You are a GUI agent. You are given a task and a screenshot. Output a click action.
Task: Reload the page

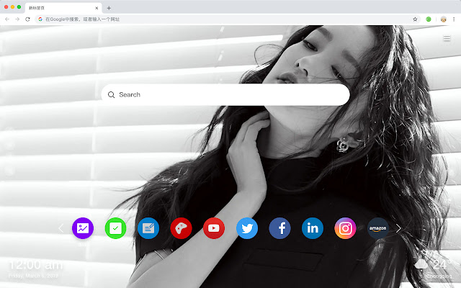(27, 19)
